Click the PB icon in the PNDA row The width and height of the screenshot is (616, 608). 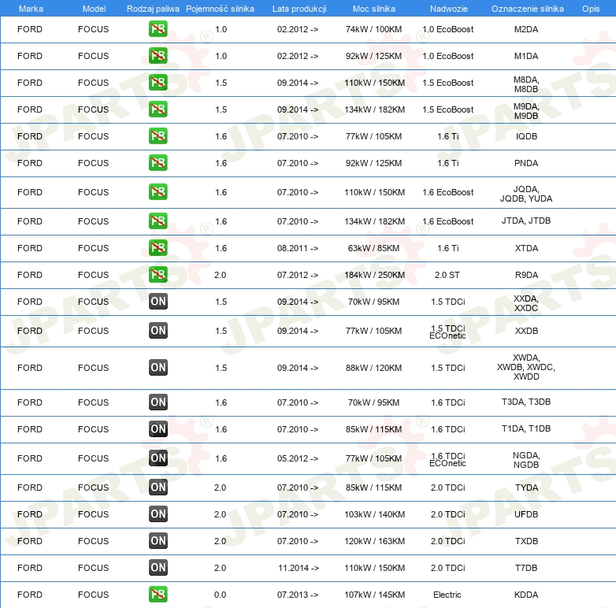158,163
